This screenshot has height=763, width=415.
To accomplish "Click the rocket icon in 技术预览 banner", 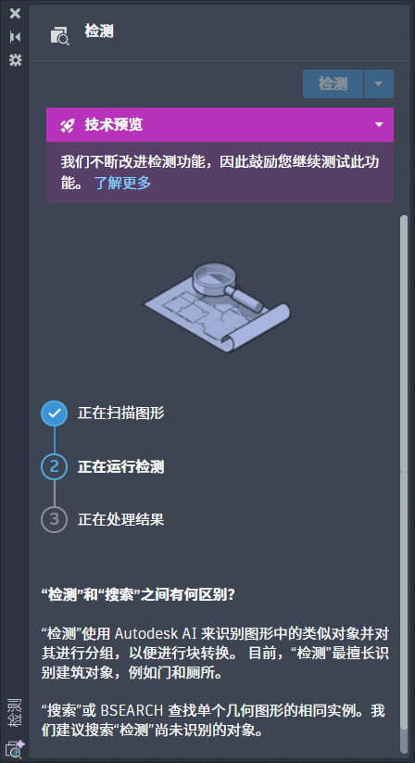I will (x=67, y=125).
